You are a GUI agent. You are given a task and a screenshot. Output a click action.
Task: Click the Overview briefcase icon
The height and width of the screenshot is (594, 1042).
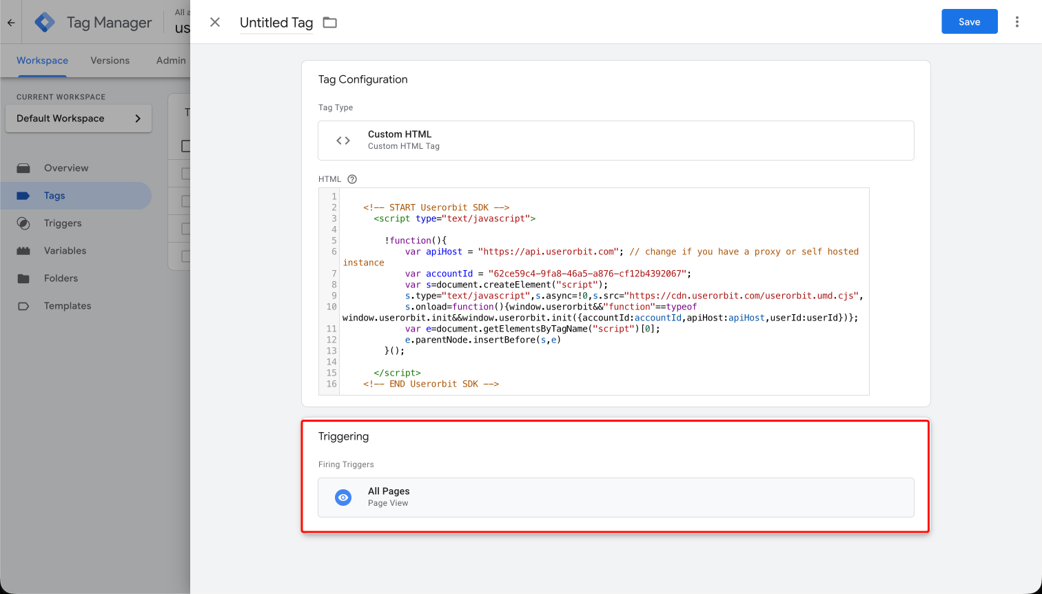pos(23,168)
